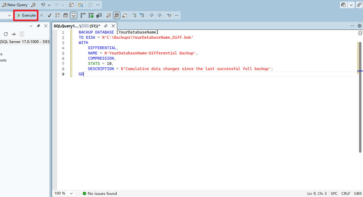This screenshot has width=363, height=197.
Task: Switch output to Results to Text
Action: 108,15
